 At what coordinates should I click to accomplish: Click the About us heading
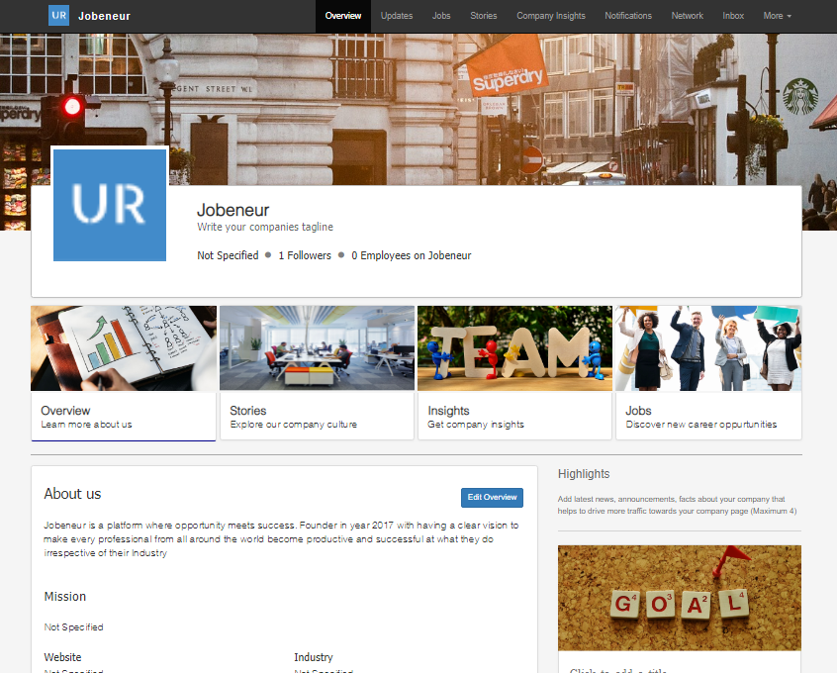72,494
